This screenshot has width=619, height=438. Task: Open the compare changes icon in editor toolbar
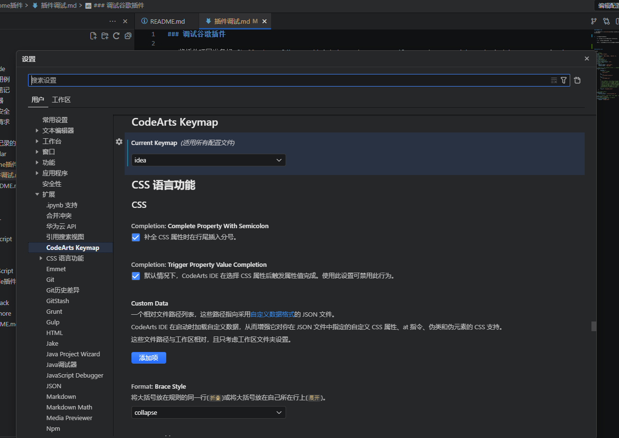click(x=606, y=21)
